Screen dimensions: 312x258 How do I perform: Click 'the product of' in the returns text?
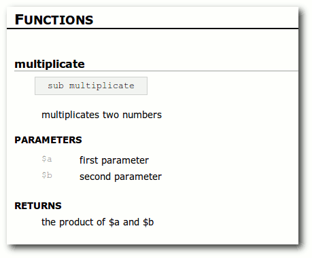pos(73,222)
